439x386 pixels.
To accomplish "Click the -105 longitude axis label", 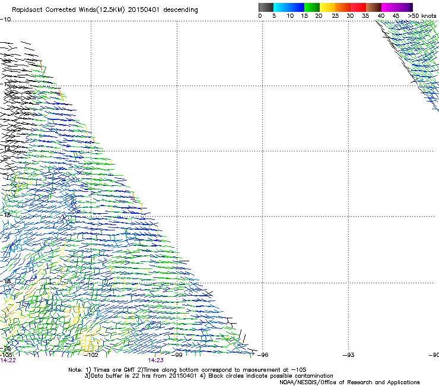I will (6, 355).
